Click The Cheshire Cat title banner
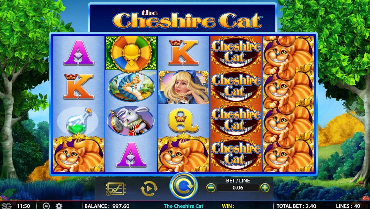 (182, 18)
